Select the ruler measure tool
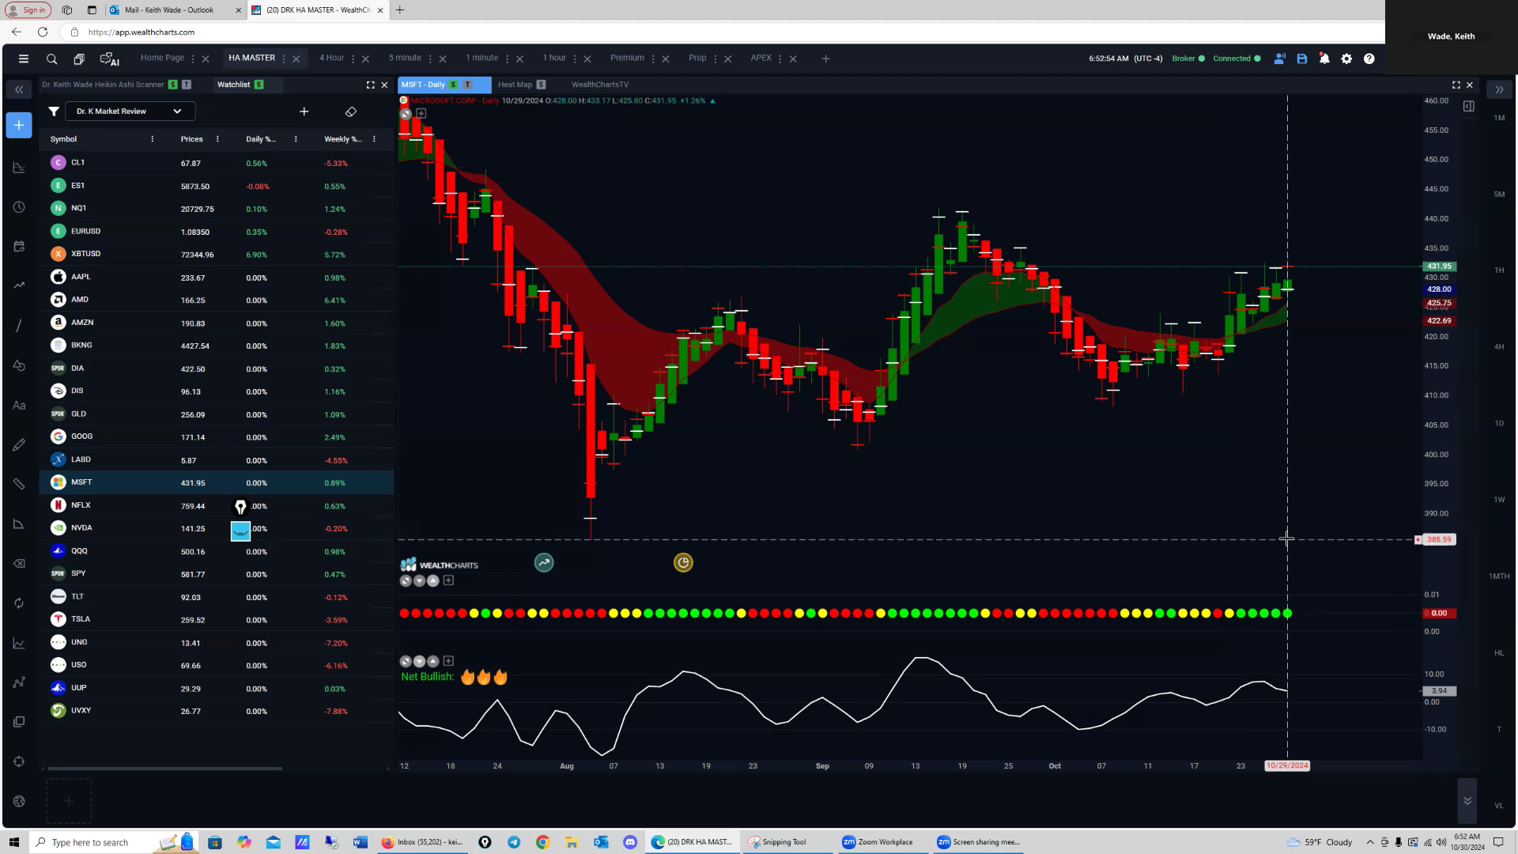Screen dimensions: 1518x854 click(x=19, y=484)
